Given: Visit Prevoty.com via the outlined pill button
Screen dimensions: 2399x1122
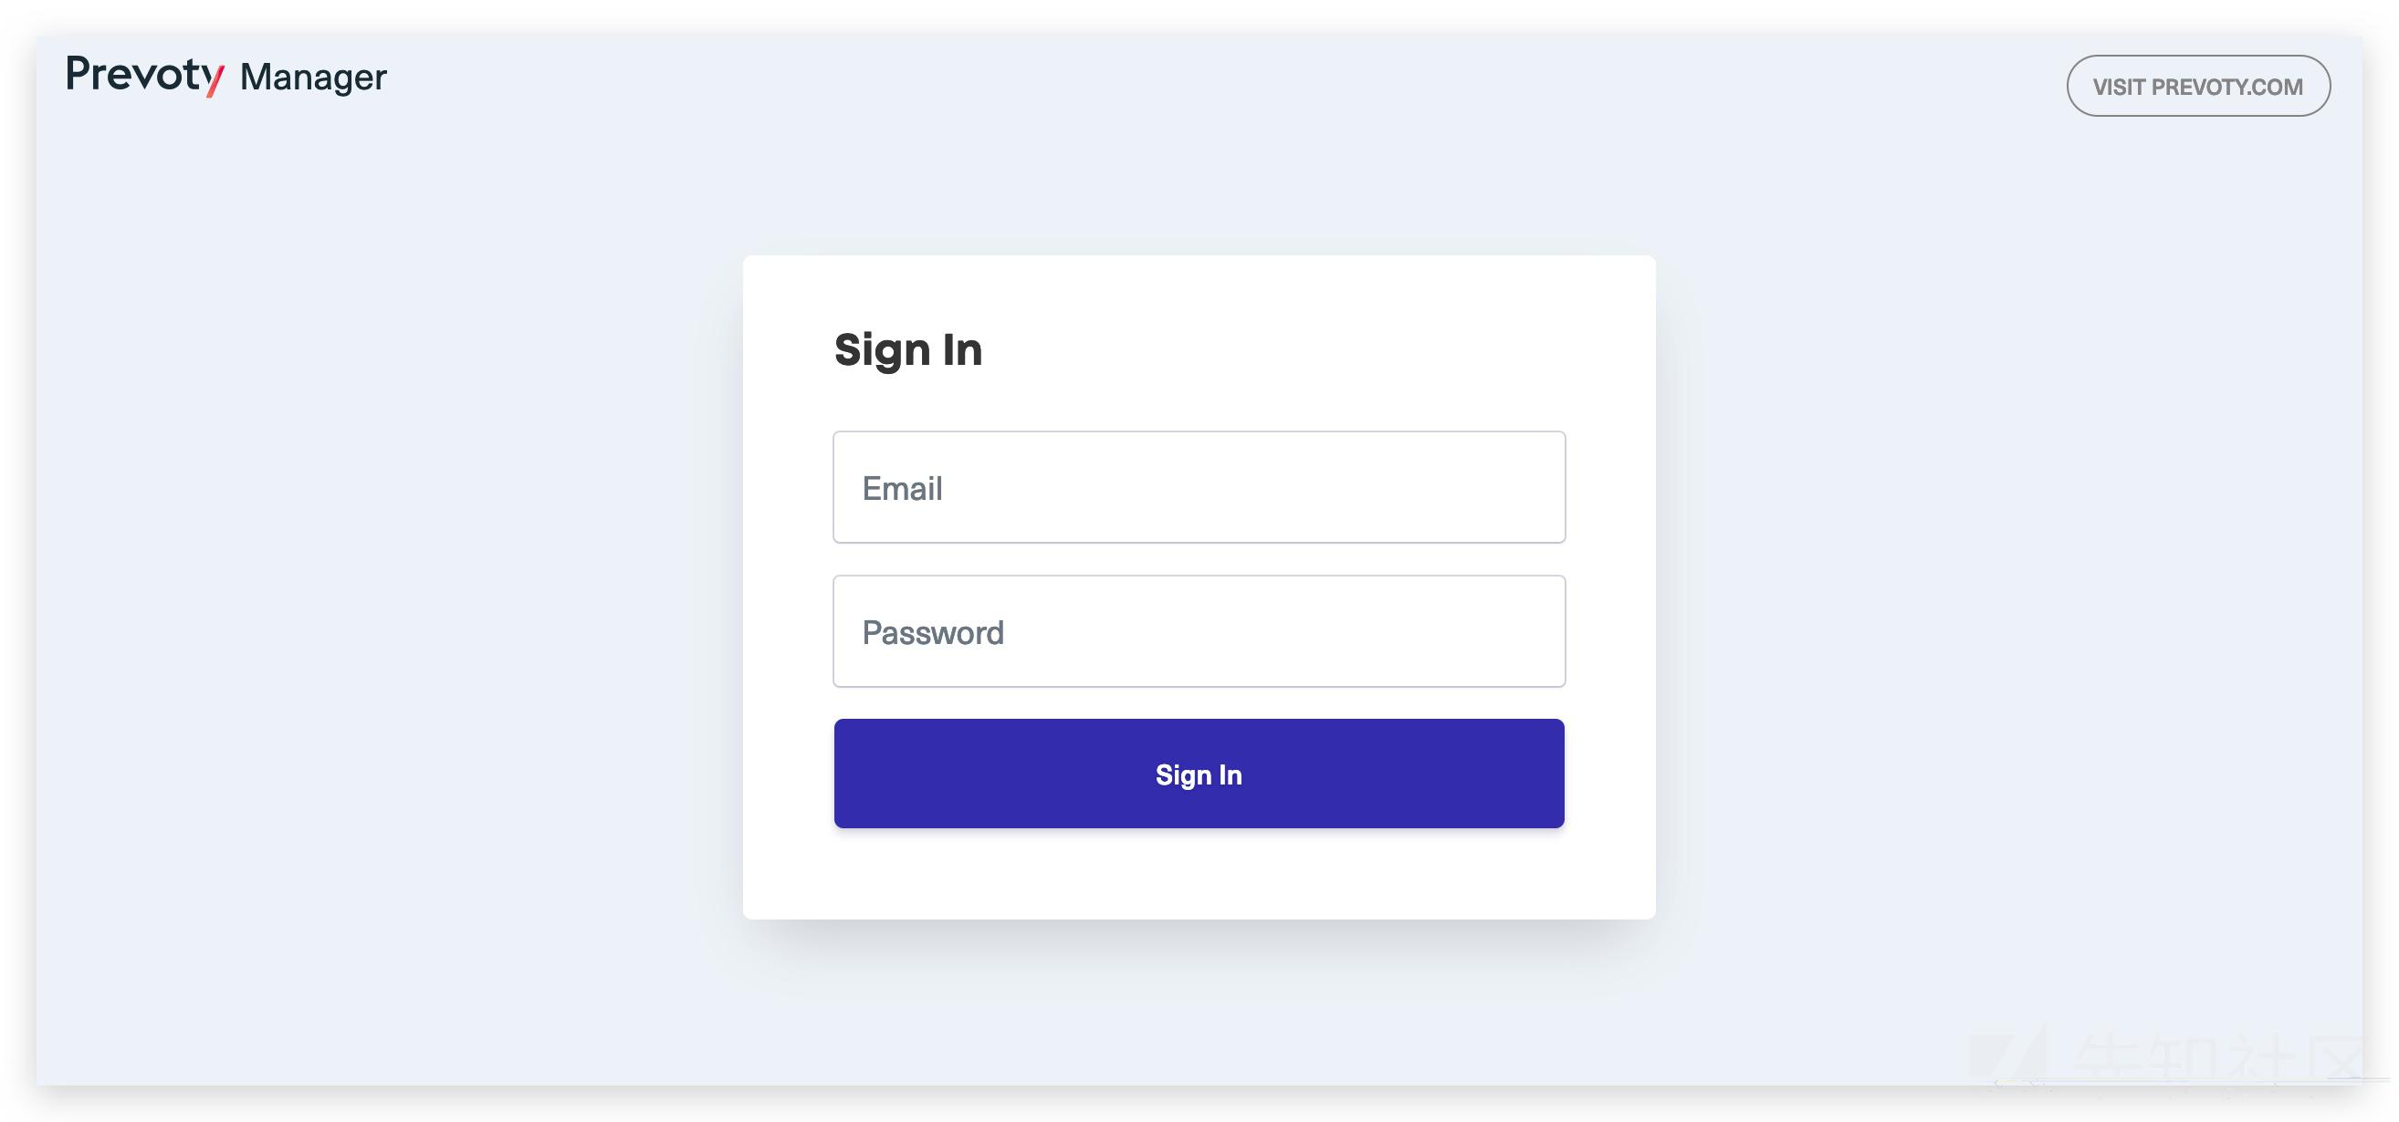Looking at the screenshot, I should point(2198,87).
